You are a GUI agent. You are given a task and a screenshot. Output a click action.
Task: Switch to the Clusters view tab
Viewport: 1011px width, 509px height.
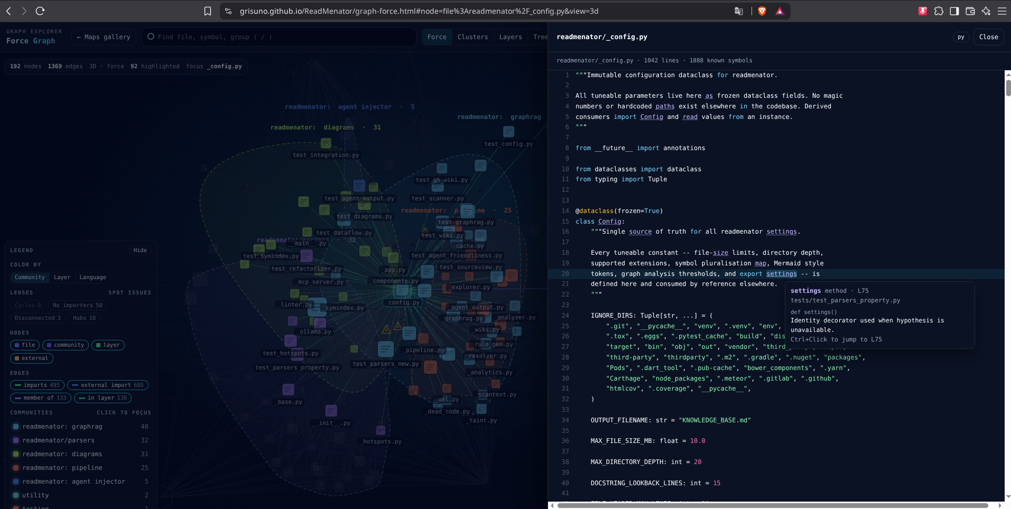pyautogui.click(x=472, y=37)
